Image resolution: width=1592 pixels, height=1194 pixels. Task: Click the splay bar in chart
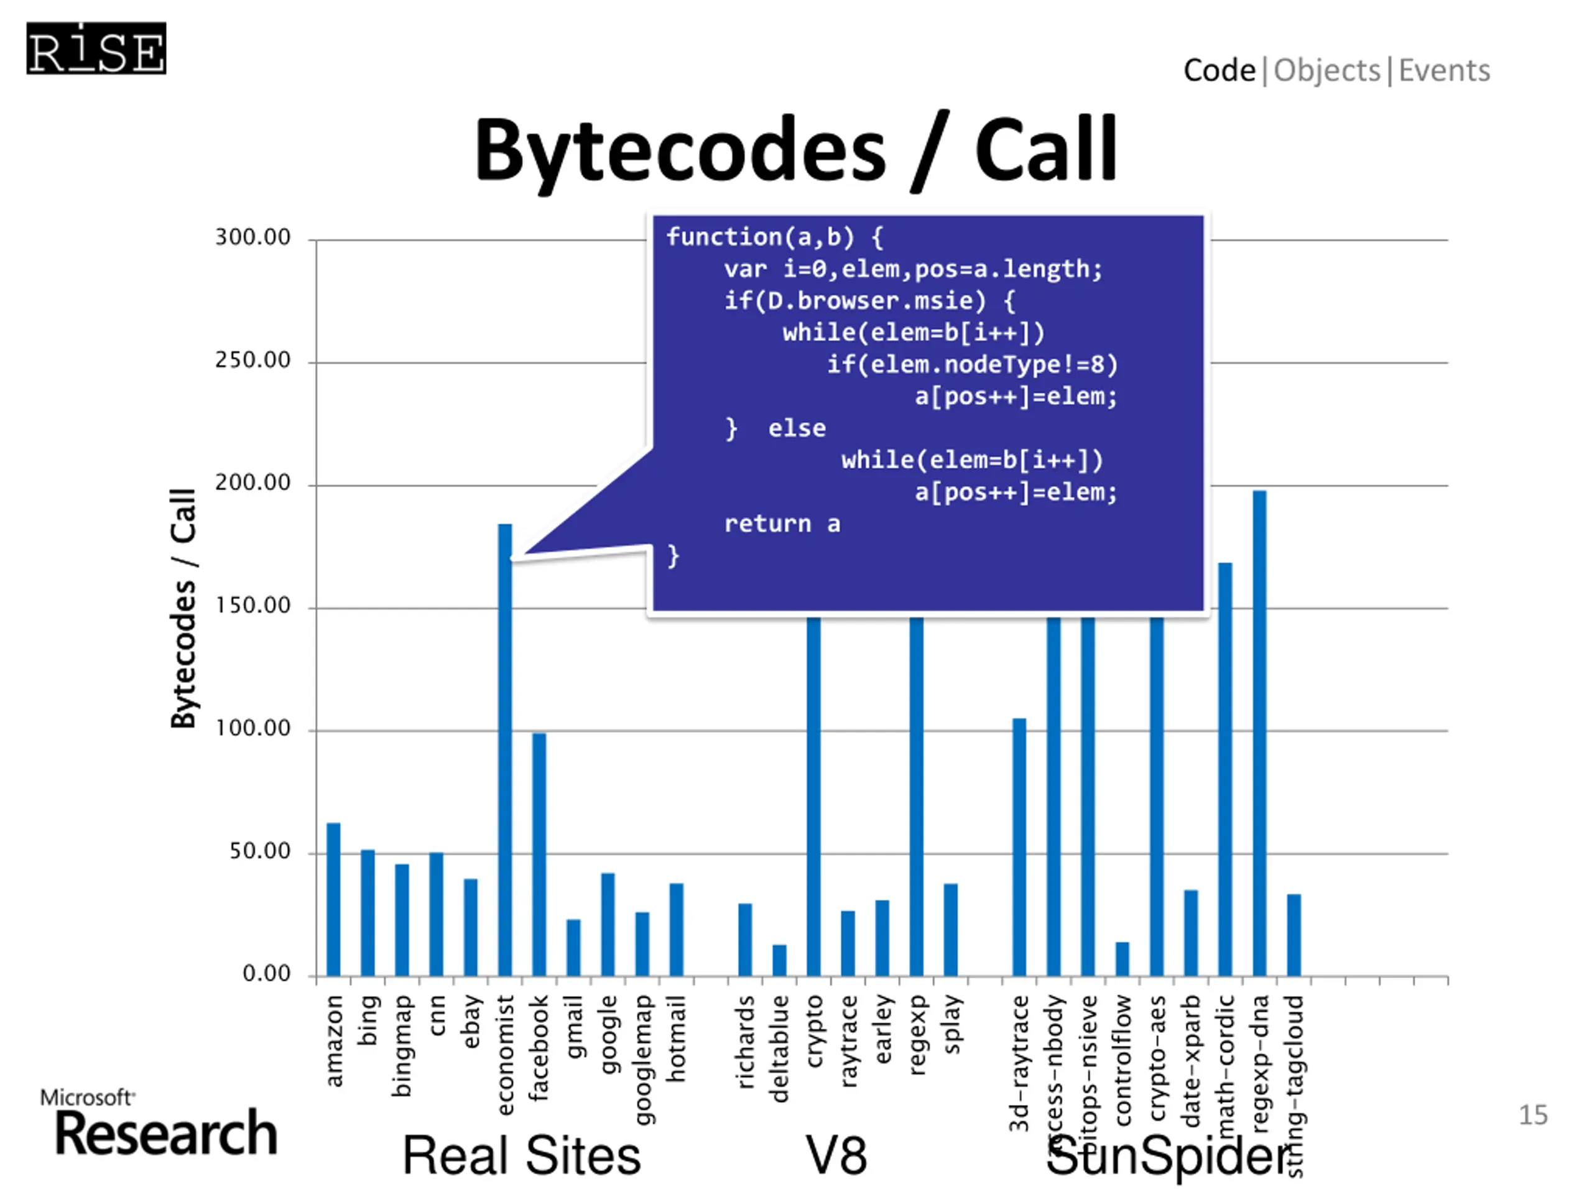(950, 930)
